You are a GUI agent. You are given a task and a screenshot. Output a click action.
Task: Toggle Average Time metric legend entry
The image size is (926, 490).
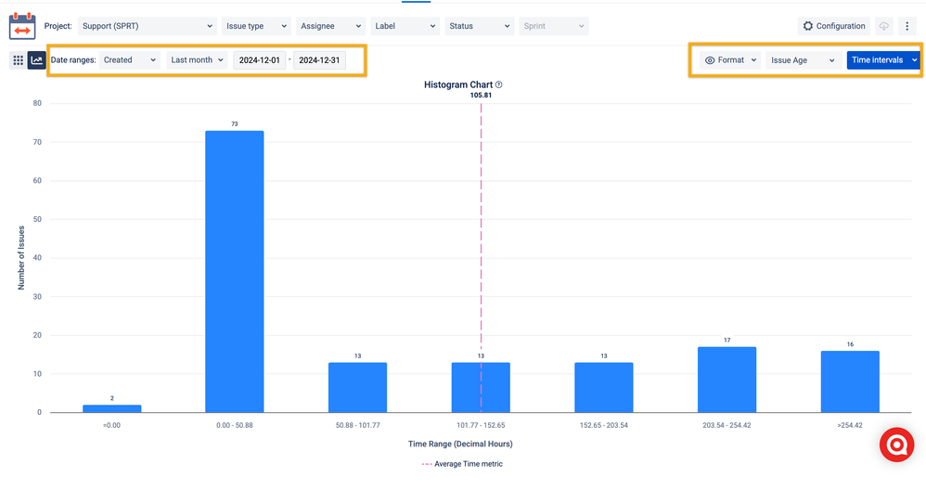[462, 464]
